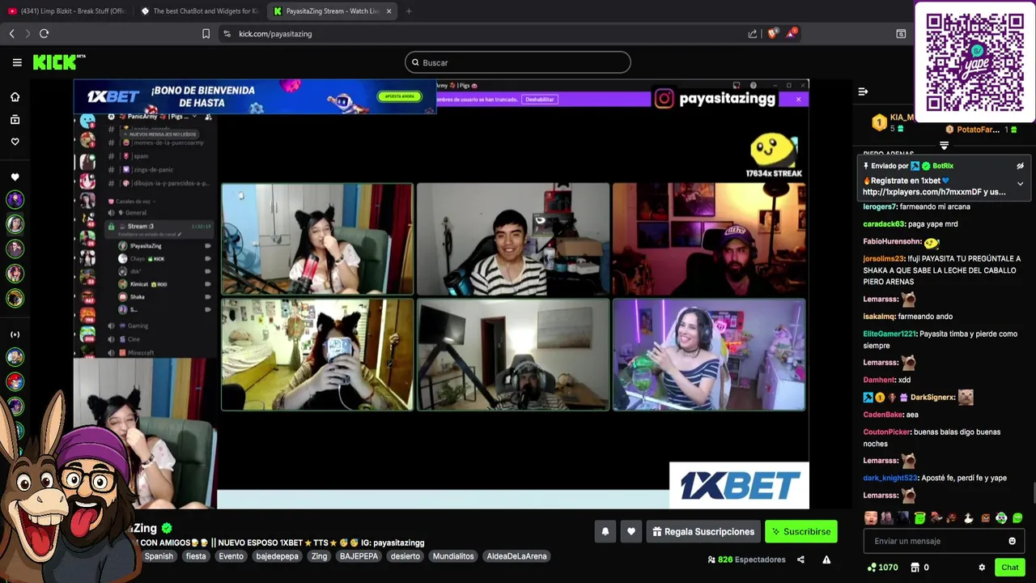The height and width of the screenshot is (583, 1036).
Task: Close the Discord purple notice bar
Action: tap(798, 99)
